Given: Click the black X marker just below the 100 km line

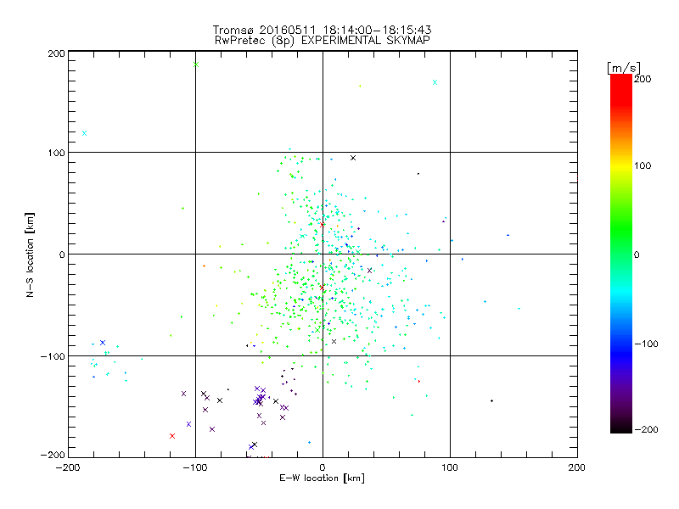Looking at the screenshot, I should coord(353,158).
